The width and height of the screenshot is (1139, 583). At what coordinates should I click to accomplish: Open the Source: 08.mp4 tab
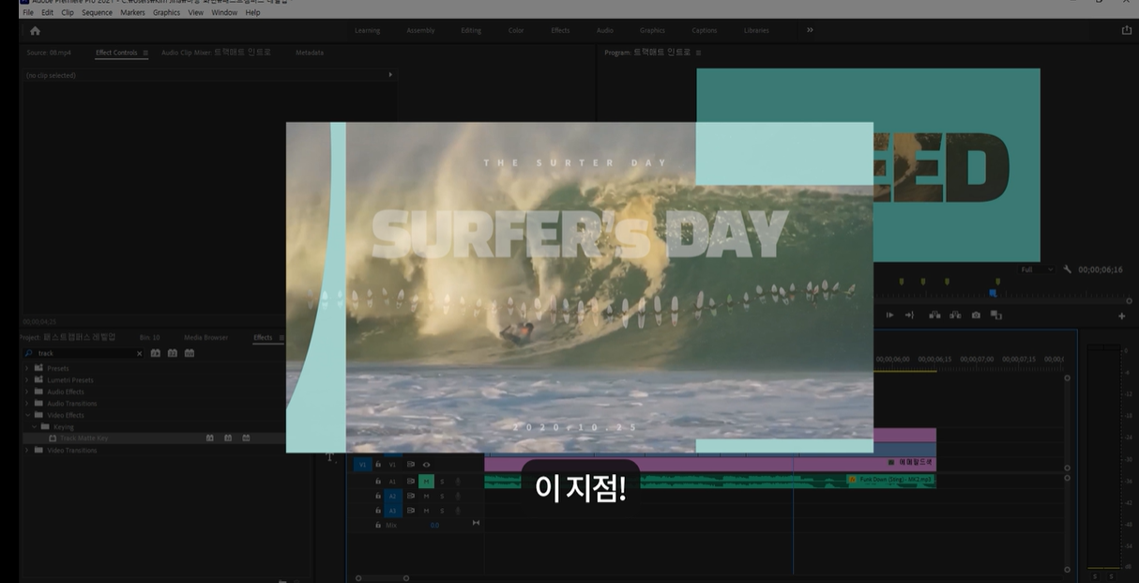pyautogui.click(x=49, y=53)
